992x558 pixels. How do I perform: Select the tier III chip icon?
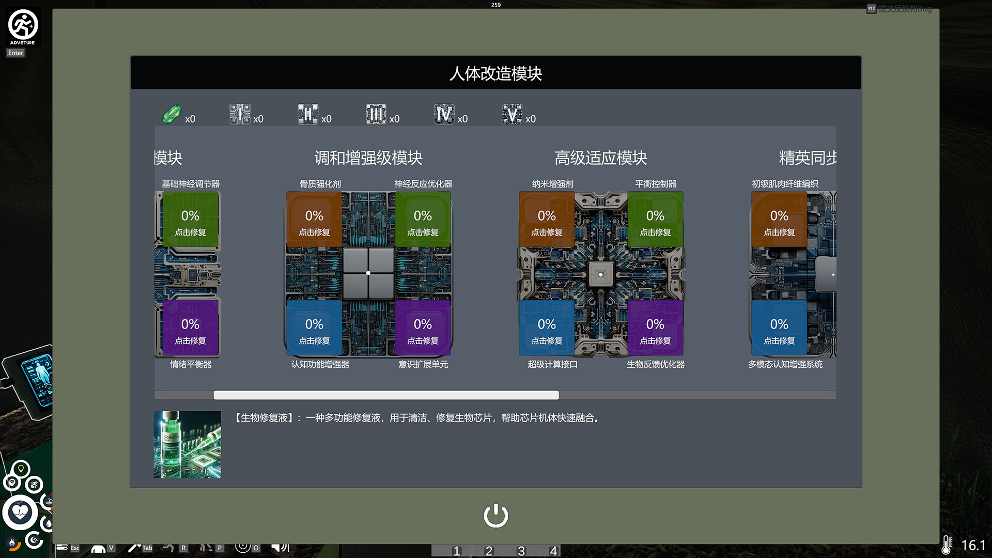pos(376,114)
